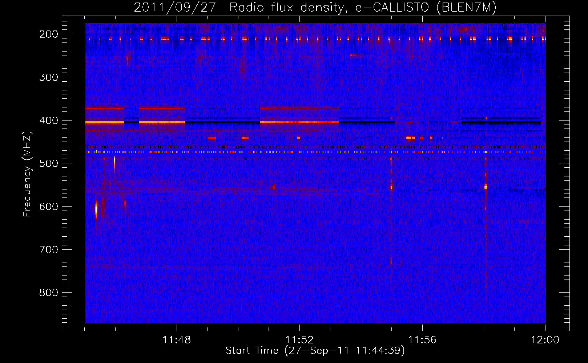The image size is (588, 363).
Task: Select the 500 frequency tick label
Action: tap(49, 163)
